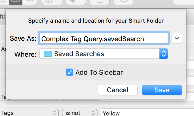This screenshot has height=116, width=194.
Task: Open the "is not" comparison dropdown
Action: 80,113
